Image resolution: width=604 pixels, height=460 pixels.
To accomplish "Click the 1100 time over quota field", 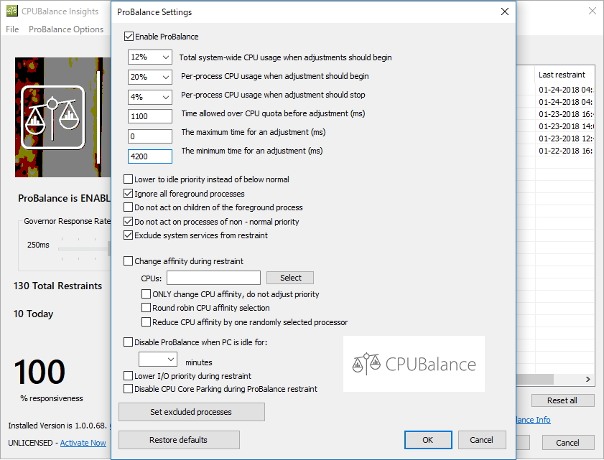I will pyautogui.click(x=150, y=116).
